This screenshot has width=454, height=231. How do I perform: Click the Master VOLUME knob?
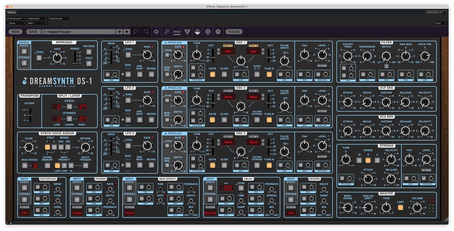pyautogui.click(x=417, y=208)
